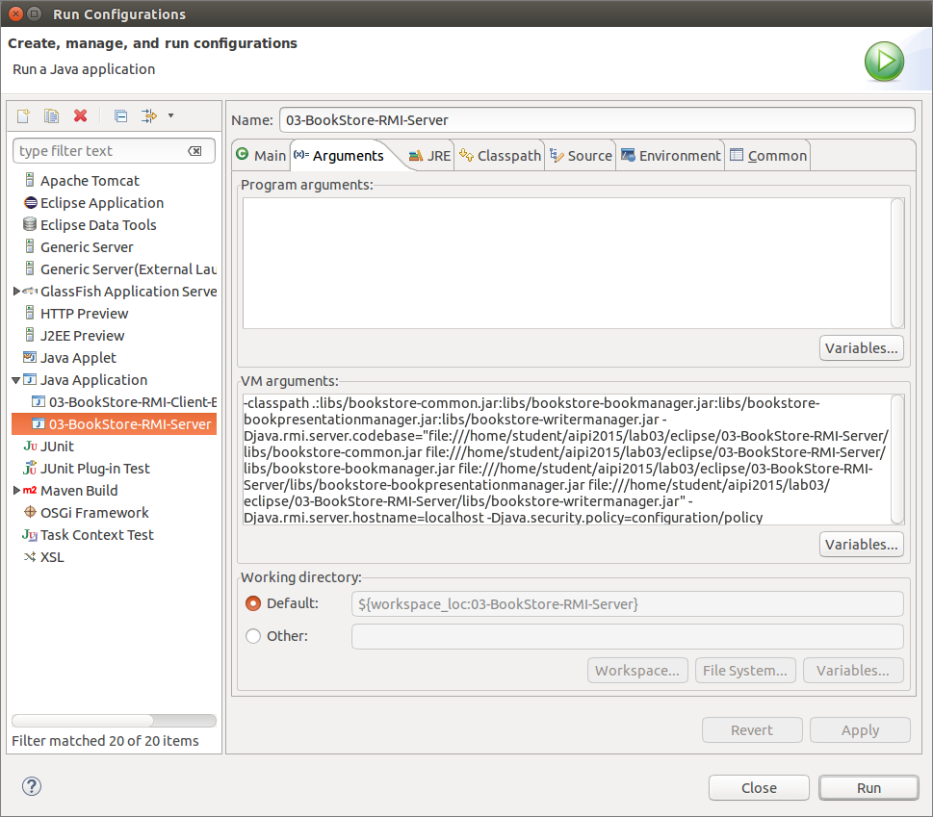Click inside the Program arguments text area
The width and height of the screenshot is (933, 817).
566,263
